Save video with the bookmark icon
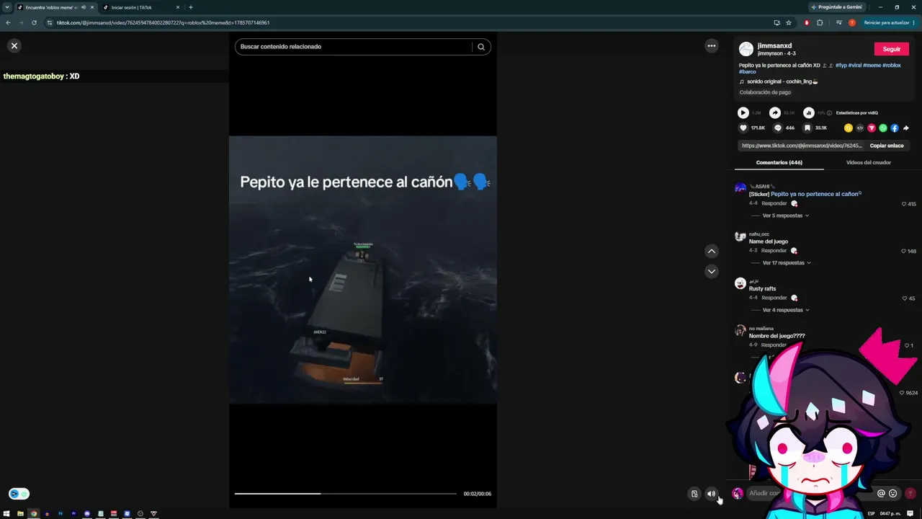 [807, 128]
